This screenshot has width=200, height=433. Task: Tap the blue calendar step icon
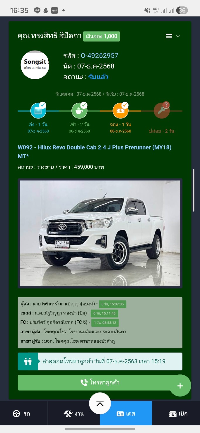(38, 111)
